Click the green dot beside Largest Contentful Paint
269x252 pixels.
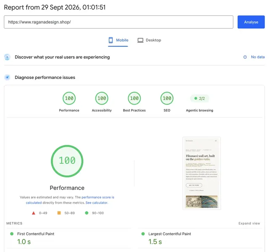[143, 234]
